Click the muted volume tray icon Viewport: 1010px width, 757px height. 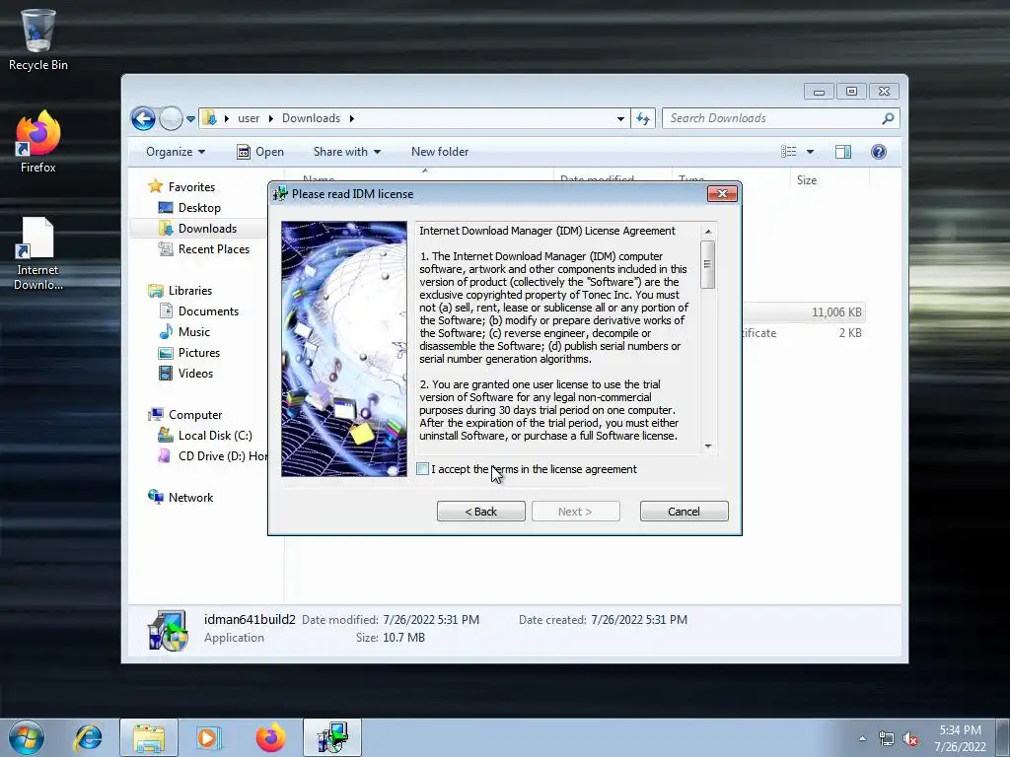910,739
